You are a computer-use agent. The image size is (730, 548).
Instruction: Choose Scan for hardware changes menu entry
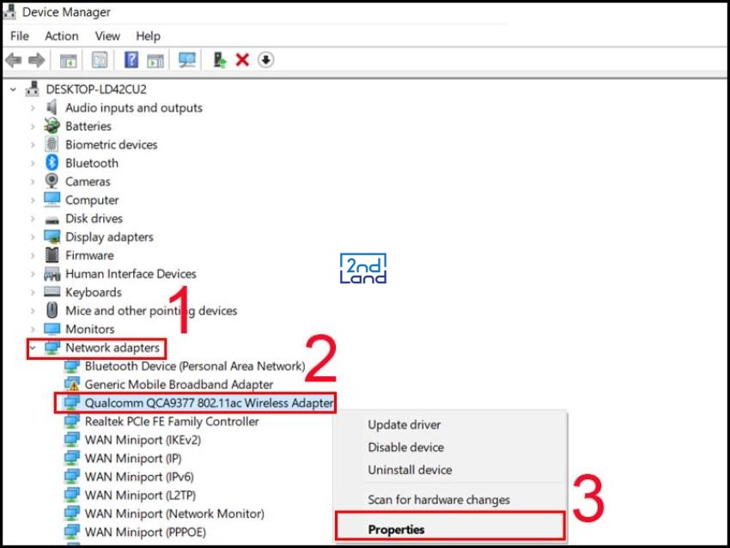[x=439, y=500]
